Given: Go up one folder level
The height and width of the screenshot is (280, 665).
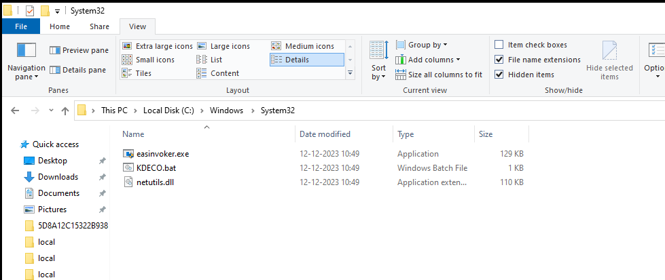Looking at the screenshot, I should click(65, 111).
